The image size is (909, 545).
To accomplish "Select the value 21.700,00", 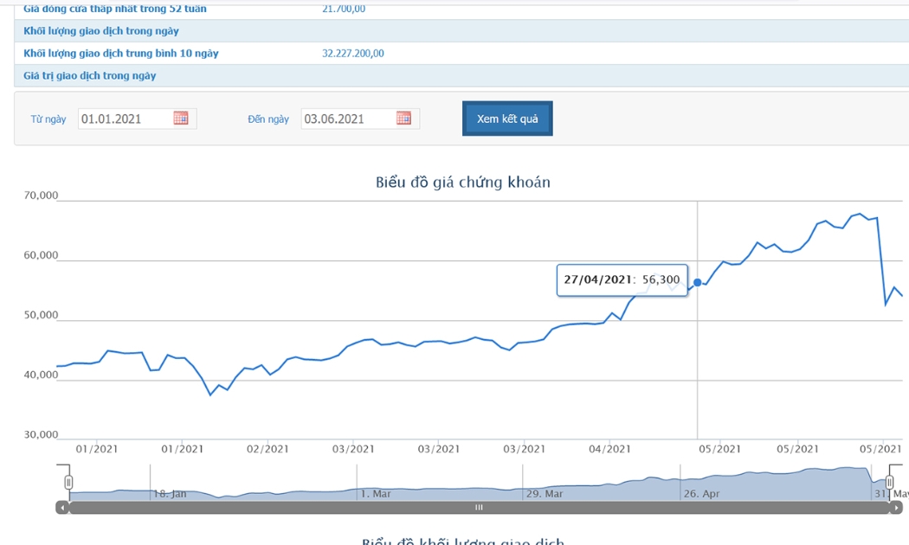I will 344,9.
